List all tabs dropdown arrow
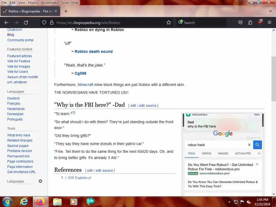The image size is (276, 207). coord(271,11)
